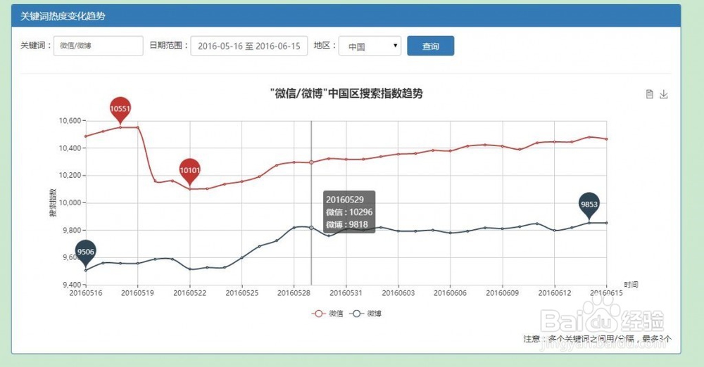The height and width of the screenshot is (367, 704).
Task: Click the x-axis label 20160606
Action: point(450,293)
